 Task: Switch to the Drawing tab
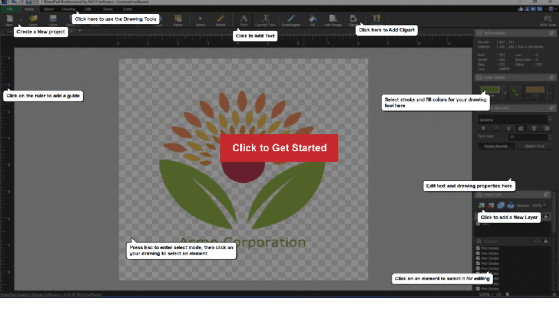tap(68, 9)
